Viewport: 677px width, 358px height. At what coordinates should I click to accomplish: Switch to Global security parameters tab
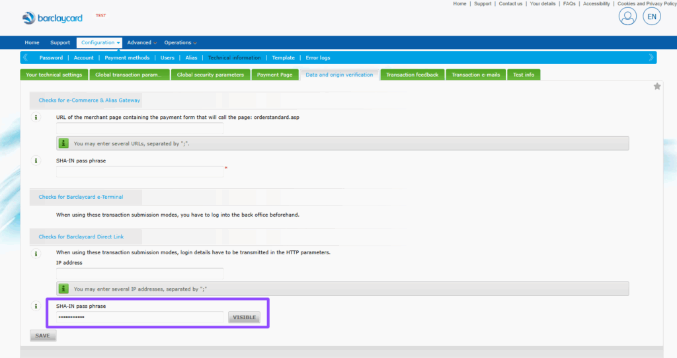point(210,75)
